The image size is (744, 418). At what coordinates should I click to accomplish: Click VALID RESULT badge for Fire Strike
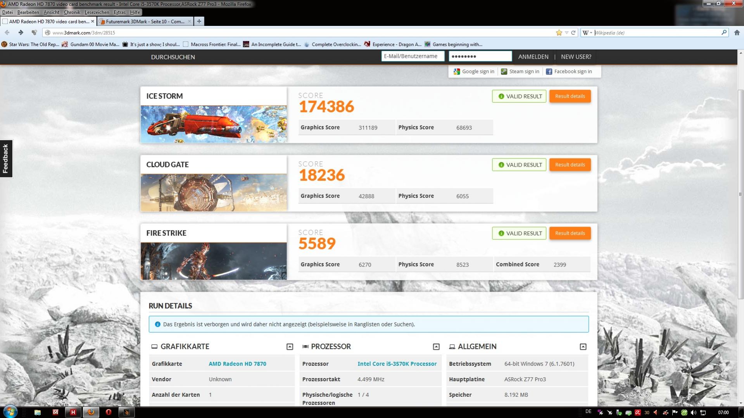coord(519,233)
